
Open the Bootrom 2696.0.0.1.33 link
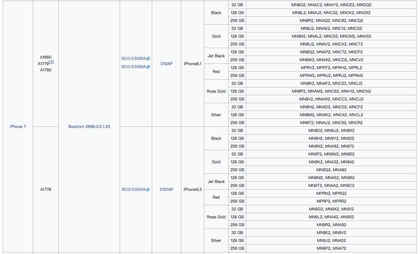click(89, 127)
